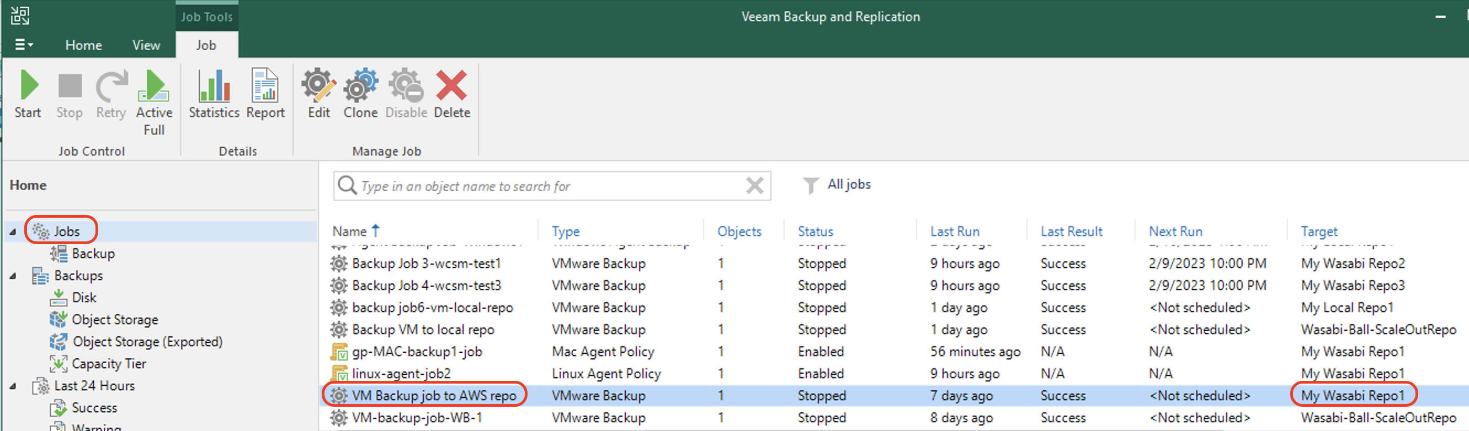Collapse the Jobs tree node

[x=13, y=231]
